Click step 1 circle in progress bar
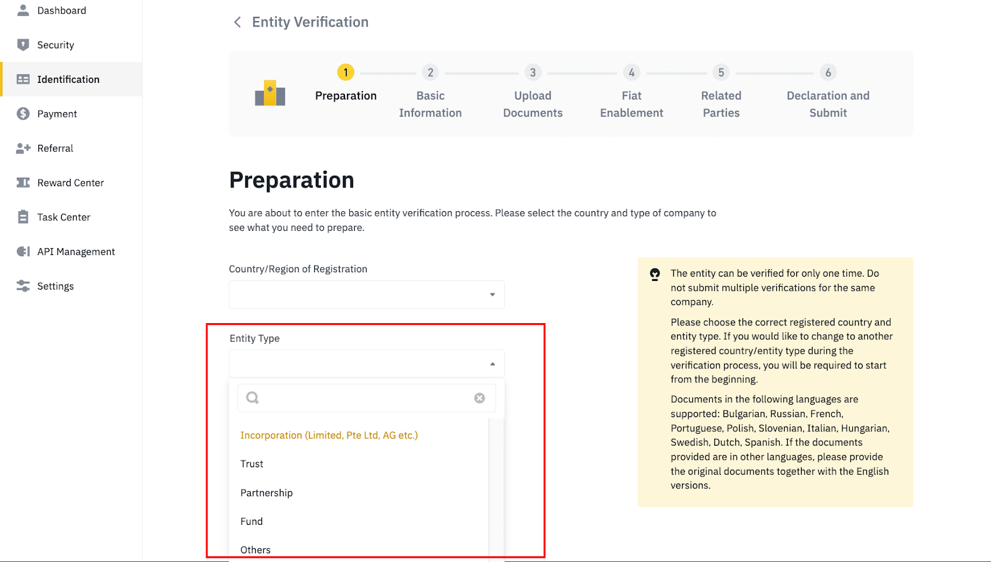 click(x=346, y=72)
